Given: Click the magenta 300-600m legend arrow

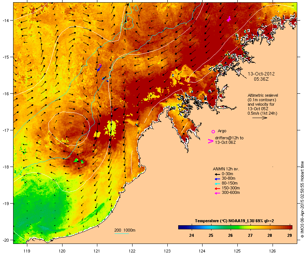Looking at the screenshot, I should point(217,193).
